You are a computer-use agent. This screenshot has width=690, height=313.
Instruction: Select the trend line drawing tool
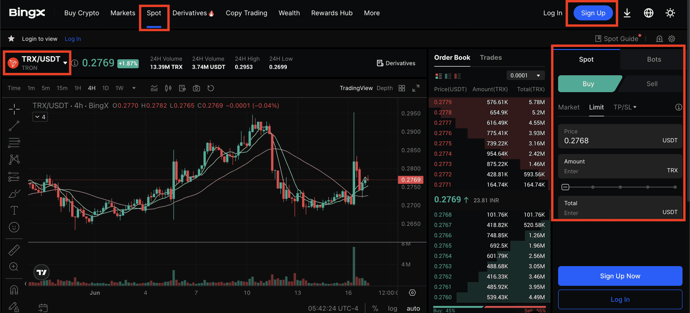14,126
